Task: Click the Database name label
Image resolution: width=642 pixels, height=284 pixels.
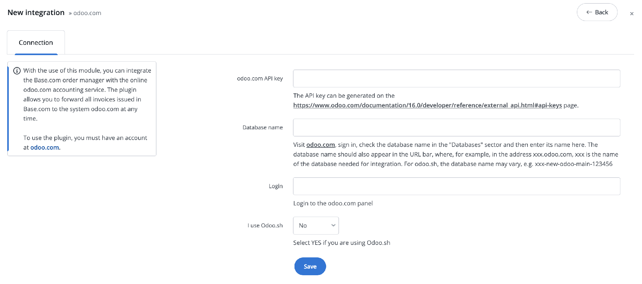Action: [x=263, y=127]
